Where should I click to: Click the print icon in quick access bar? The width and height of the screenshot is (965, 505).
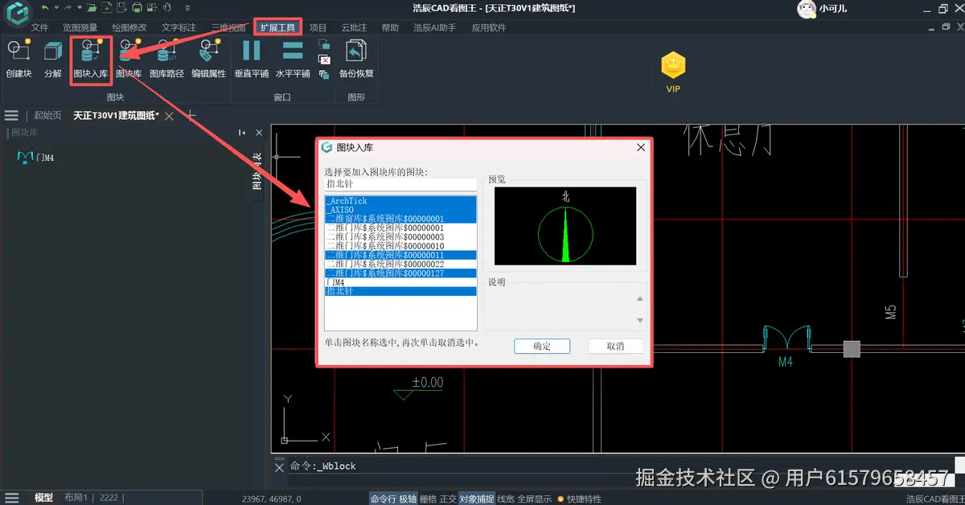[138, 8]
